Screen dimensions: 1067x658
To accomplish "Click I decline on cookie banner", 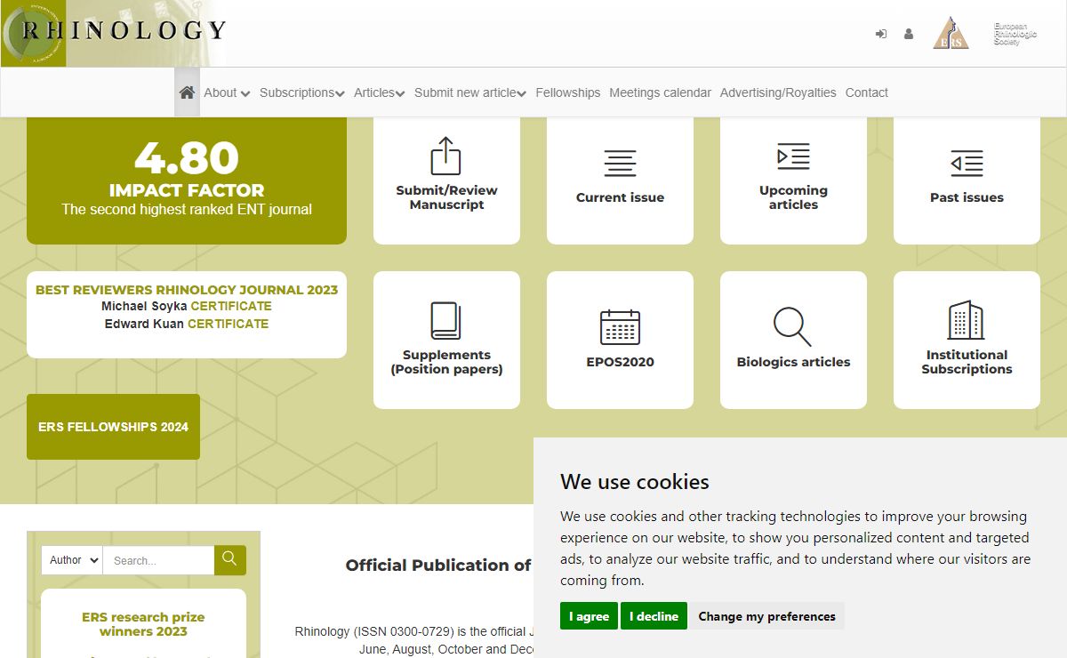I will pyautogui.click(x=654, y=616).
